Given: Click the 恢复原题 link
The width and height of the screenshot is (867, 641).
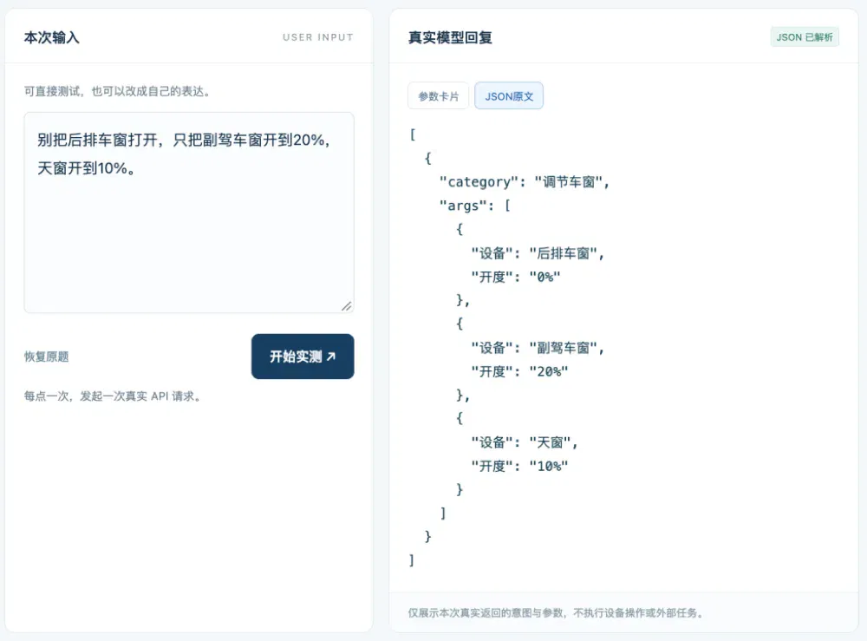Looking at the screenshot, I should [x=47, y=356].
